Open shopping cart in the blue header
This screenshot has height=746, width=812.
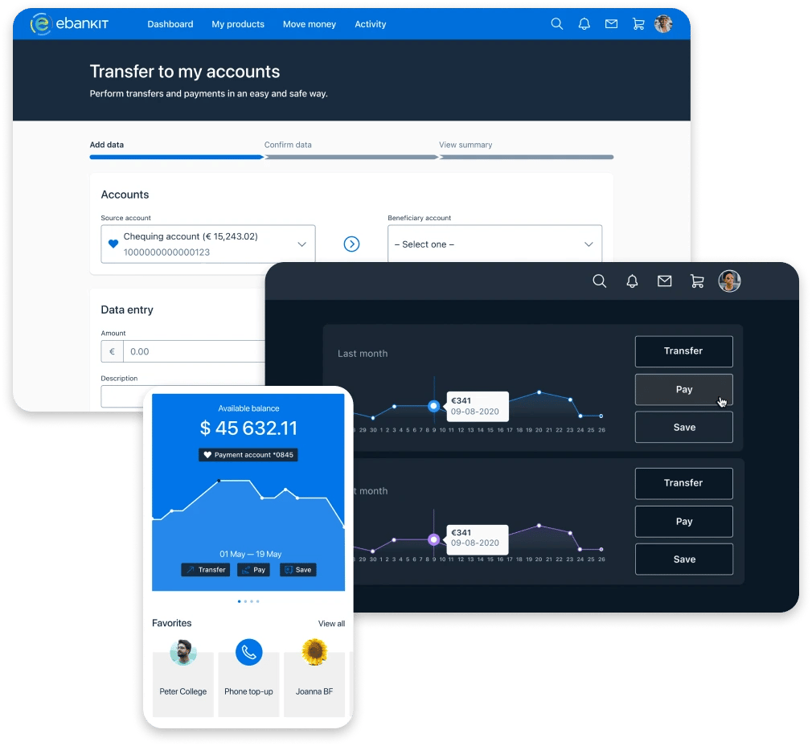pyautogui.click(x=638, y=24)
